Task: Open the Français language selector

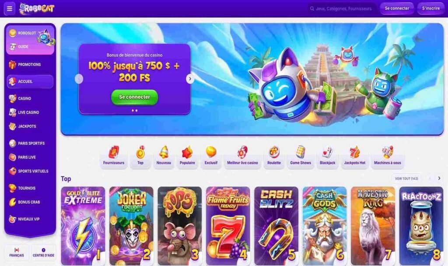Action: tap(17, 252)
